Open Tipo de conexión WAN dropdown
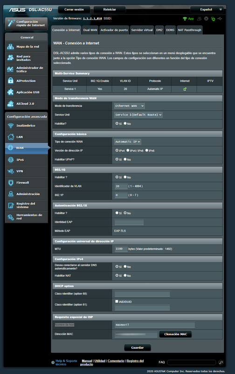Viewport: 235px width, 374px height. [x=128, y=142]
